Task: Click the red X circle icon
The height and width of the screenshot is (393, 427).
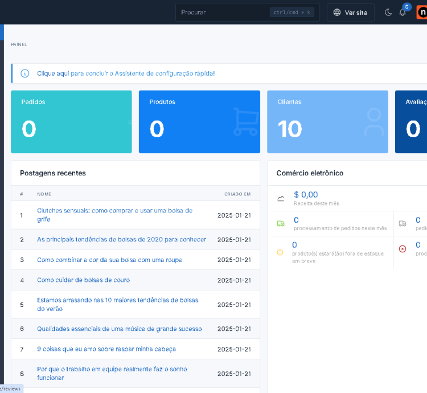Action: pyautogui.click(x=403, y=249)
